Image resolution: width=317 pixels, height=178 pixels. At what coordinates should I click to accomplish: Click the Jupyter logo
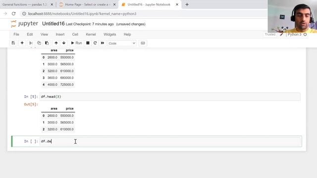[x=24, y=24]
